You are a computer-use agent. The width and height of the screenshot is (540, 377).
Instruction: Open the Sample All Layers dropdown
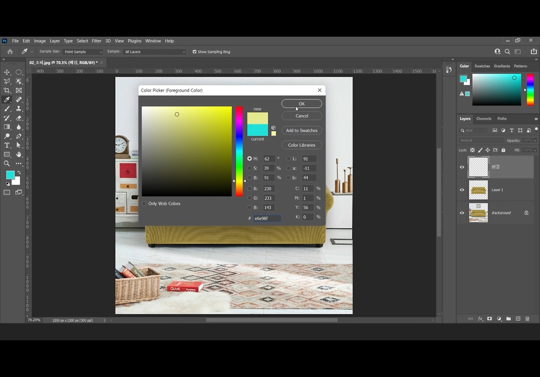click(155, 52)
